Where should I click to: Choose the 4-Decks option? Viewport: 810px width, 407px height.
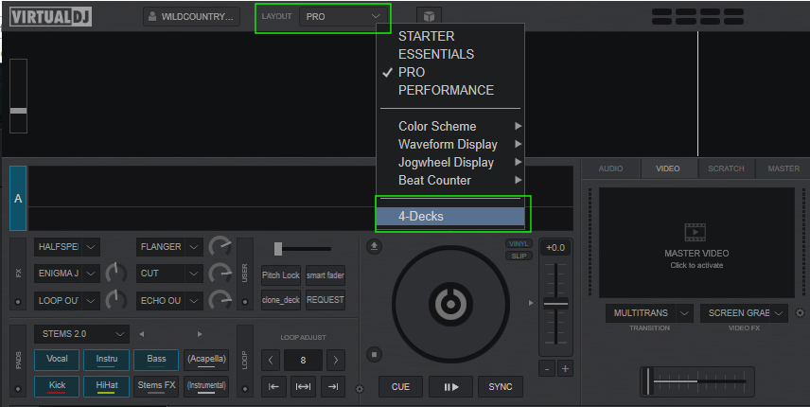[450, 217]
